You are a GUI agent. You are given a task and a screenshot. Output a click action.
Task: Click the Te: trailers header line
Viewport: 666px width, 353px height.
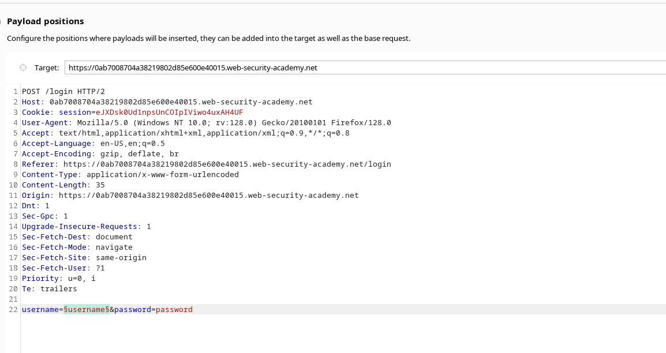point(49,289)
